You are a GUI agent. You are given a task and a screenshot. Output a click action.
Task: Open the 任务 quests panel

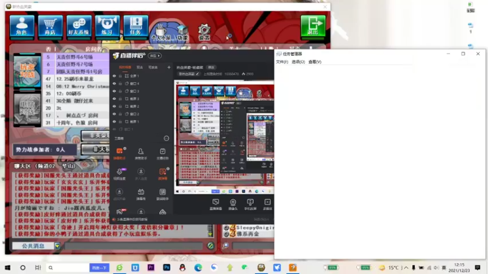pyautogui.click(x=135, y=26)
